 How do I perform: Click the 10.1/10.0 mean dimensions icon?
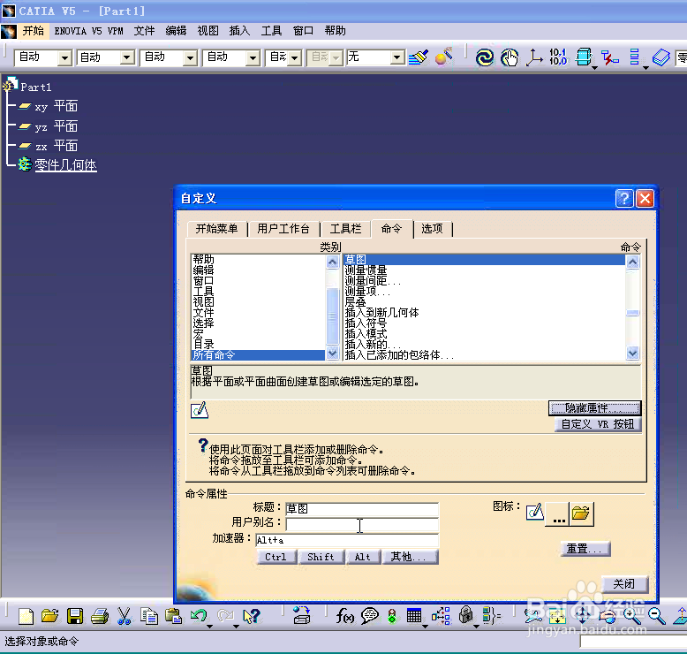click(x=558, y=57)
